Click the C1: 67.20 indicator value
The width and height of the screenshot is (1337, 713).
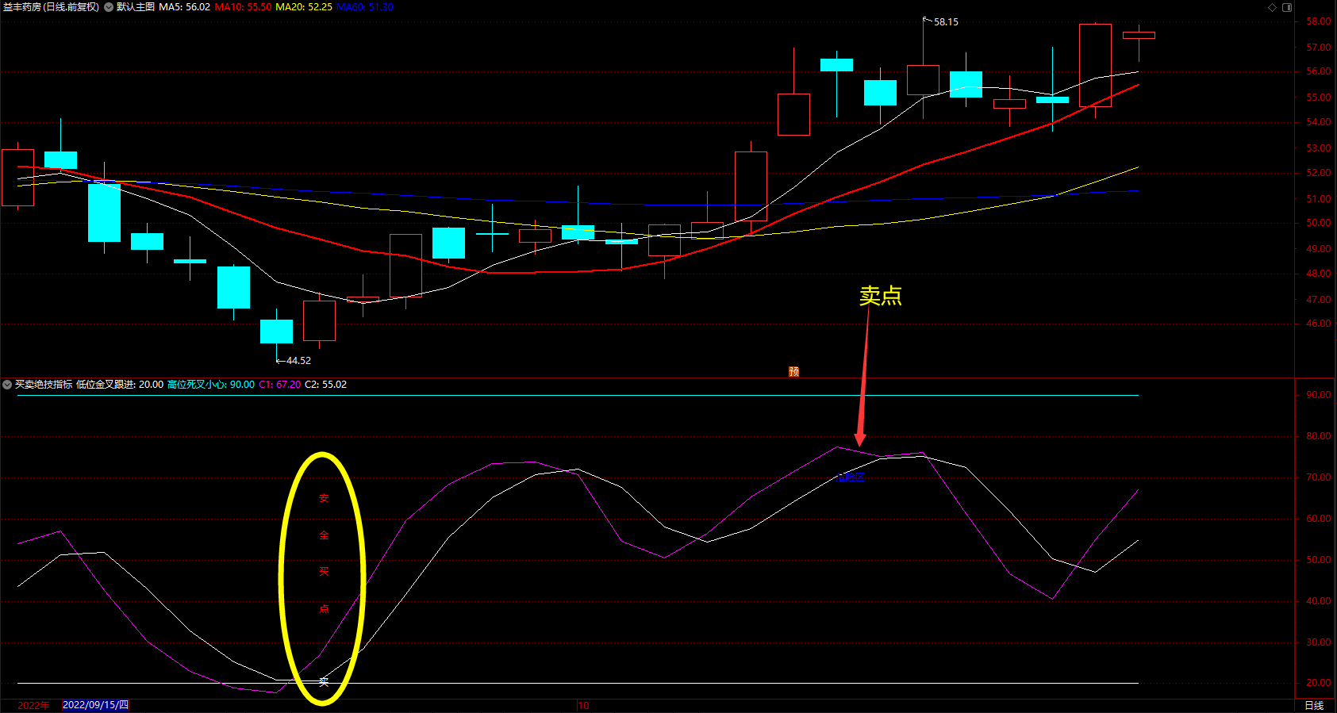(280, 385)
